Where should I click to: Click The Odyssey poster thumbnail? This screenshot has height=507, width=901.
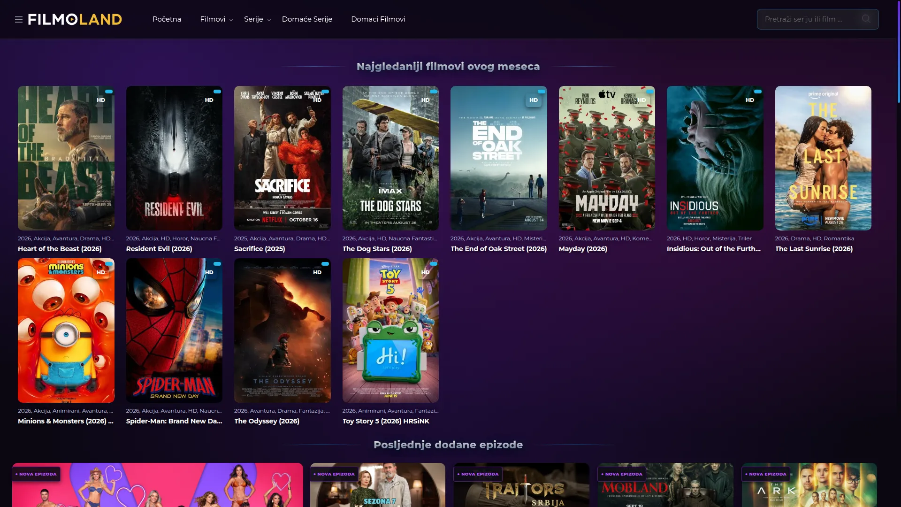click(x=283, y=330)
